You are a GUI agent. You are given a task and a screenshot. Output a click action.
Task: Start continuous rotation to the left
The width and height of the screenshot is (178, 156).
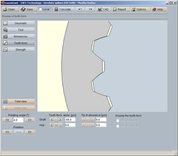(x=7, y=132)
